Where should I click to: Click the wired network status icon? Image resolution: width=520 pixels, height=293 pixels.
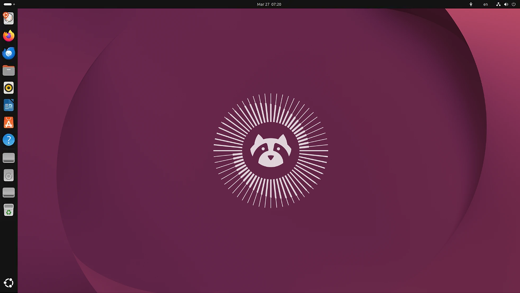[x=498, y=4]
